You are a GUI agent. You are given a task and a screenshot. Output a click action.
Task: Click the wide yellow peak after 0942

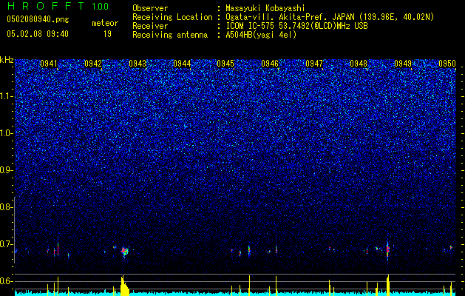click(x=124, y=286)
